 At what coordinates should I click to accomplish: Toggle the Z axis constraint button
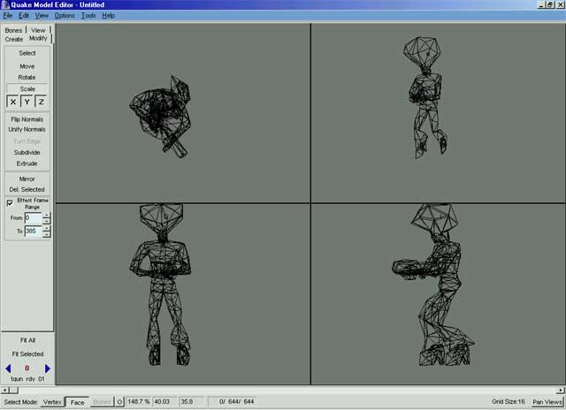pos(41,102)
